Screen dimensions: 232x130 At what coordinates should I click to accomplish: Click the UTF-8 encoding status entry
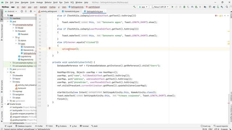pos(216,129)
